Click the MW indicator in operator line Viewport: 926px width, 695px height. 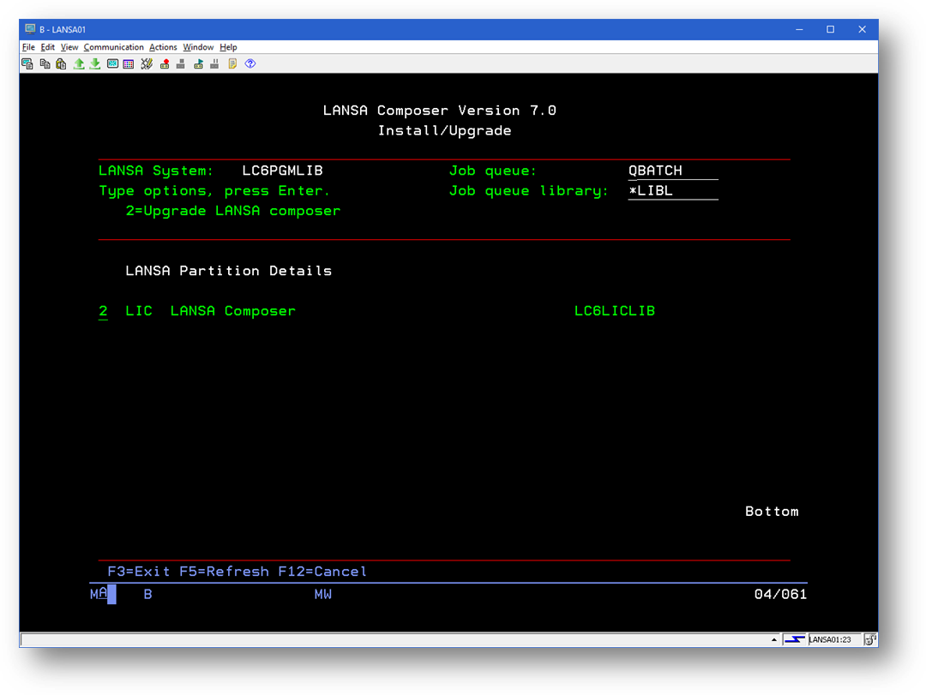click(323, 594)
